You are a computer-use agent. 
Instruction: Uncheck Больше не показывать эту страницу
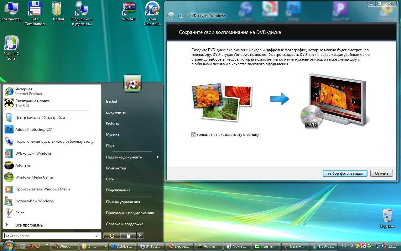[x=193, y=135]
